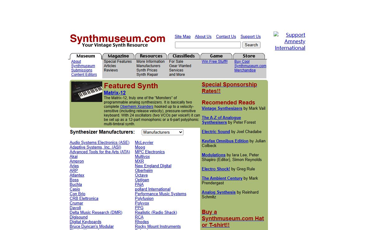Open the Modulations book link
373x230 pixels.
214,155
